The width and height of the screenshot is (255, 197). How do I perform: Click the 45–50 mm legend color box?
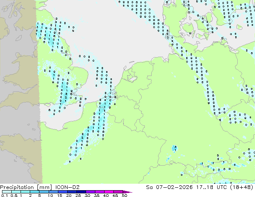coord(118,192)
